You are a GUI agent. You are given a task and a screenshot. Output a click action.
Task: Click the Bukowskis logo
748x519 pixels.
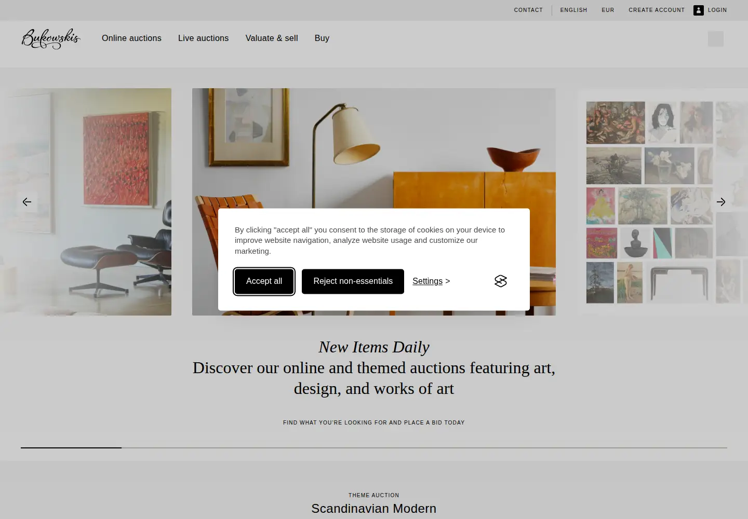click(x=51, y=38)
